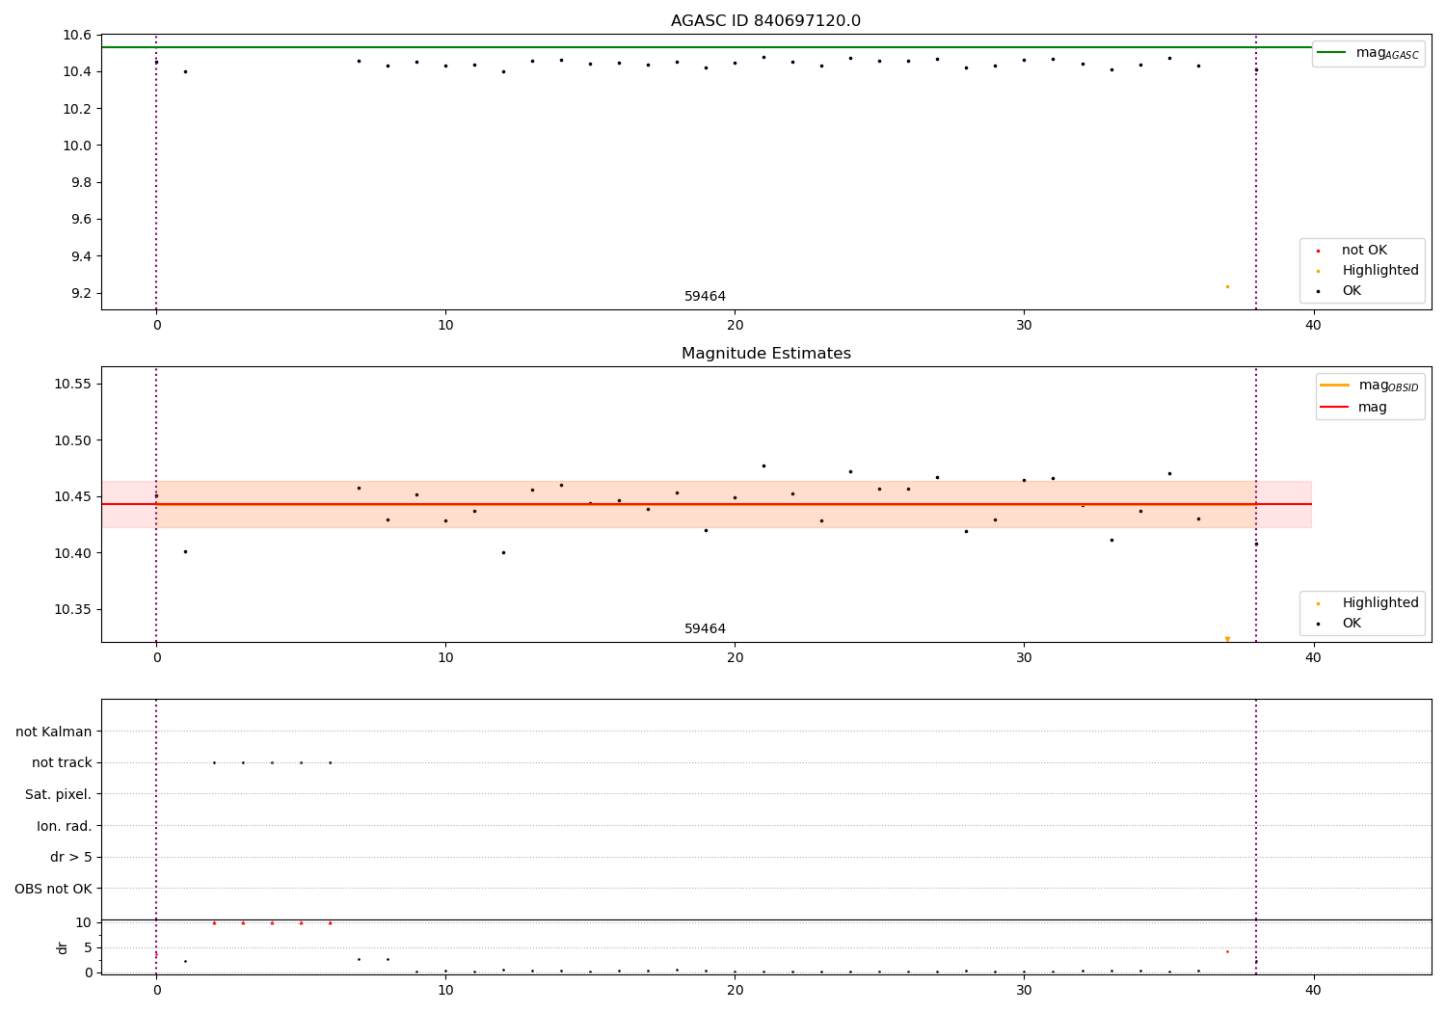Click the 'OBS not OK' axis label
The width and height of the screenshot is (1446, 1012).
pos(54,889)
